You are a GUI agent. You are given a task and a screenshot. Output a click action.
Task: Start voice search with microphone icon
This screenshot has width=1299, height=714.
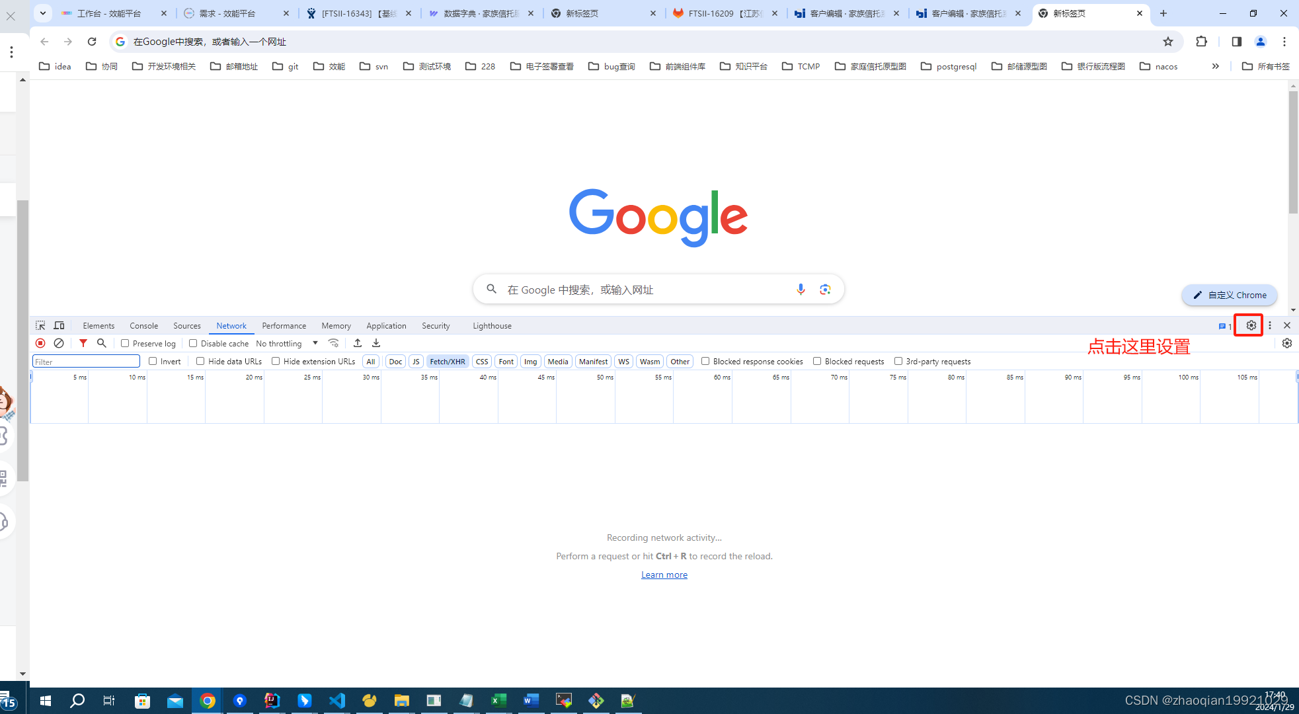(801, 289)
